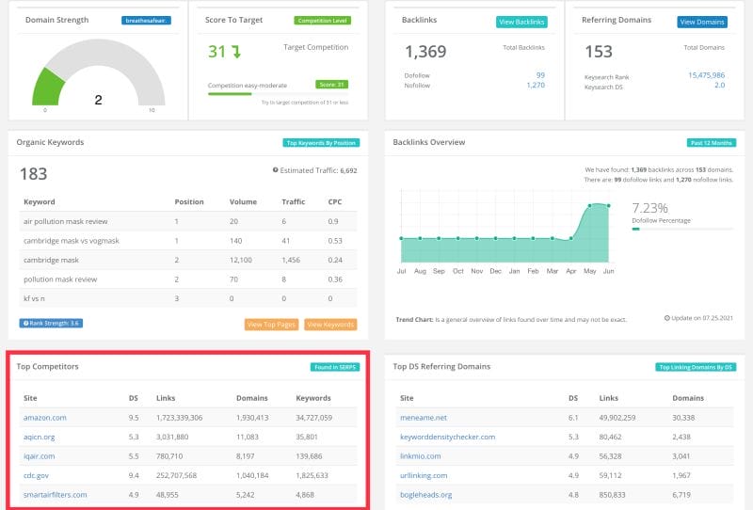Click the 7.23% dofollow percentage value

649,208
